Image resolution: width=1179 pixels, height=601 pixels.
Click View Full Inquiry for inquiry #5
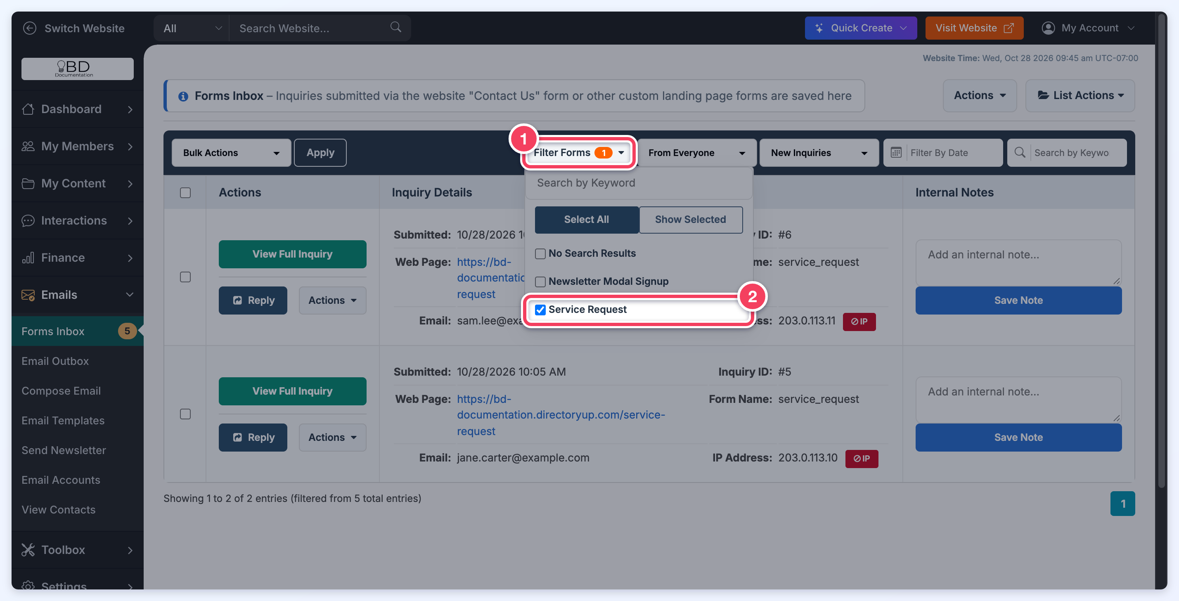point(292,391)
